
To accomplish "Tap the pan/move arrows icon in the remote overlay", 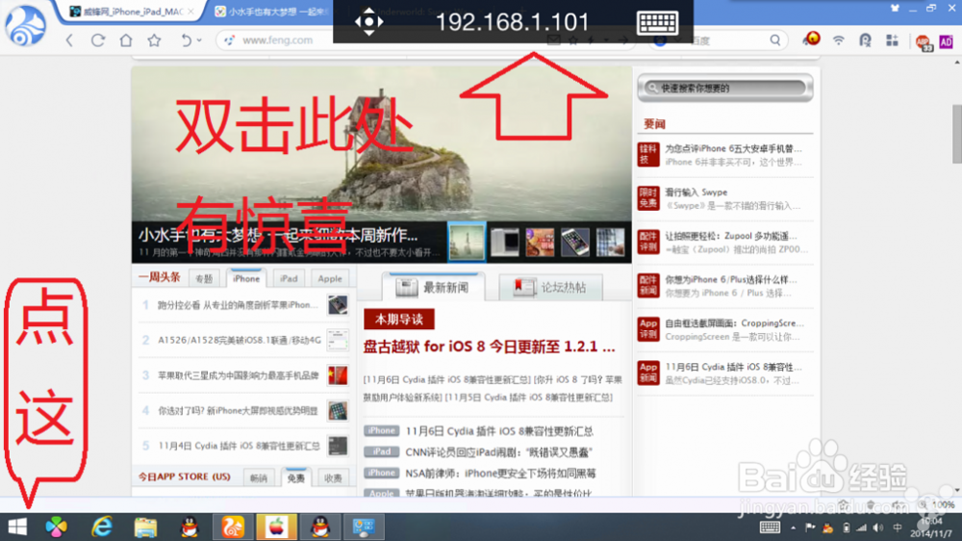I will coord(368,22).
